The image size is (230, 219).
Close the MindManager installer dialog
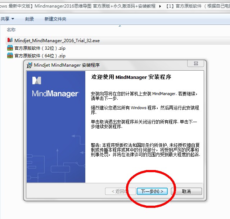point(196,63)
